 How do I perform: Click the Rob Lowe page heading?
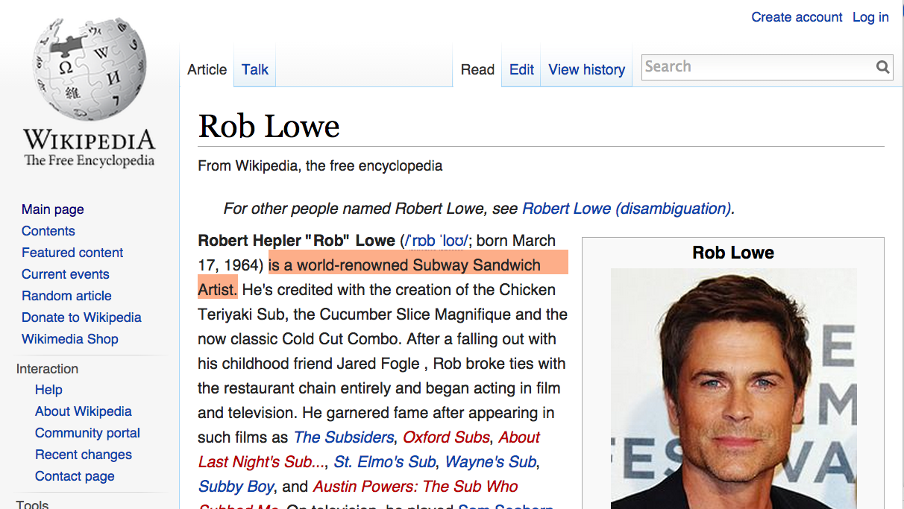[x=269, y=127]
